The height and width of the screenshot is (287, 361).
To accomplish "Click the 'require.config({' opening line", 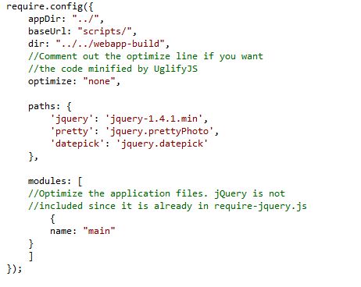I will tap(49, 6).
